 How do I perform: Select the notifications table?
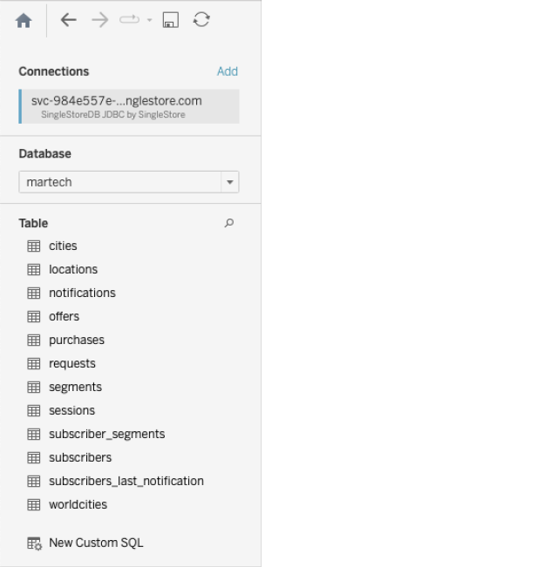[x=82, y=293]
